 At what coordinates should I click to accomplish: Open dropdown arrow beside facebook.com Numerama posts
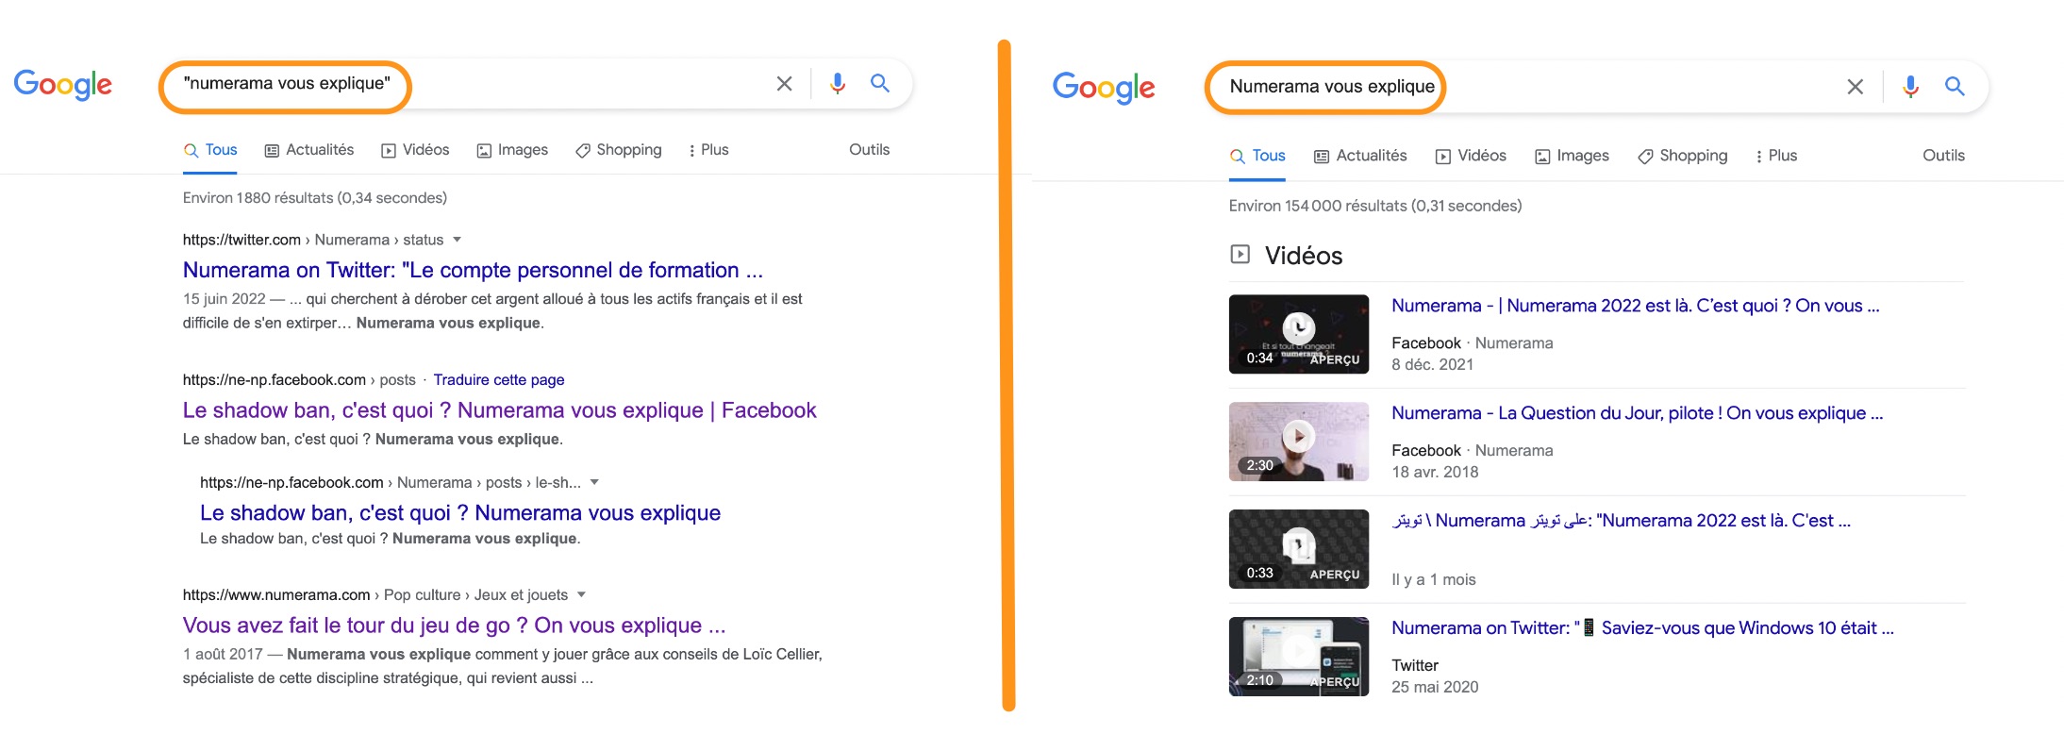point(594,482)
